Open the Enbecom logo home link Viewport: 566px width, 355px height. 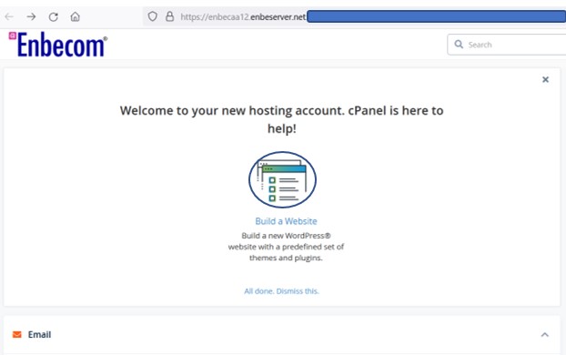(x=58, y=45)
